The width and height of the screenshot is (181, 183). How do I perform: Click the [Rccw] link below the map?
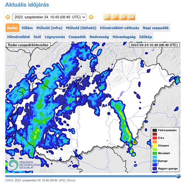(71, 180)
